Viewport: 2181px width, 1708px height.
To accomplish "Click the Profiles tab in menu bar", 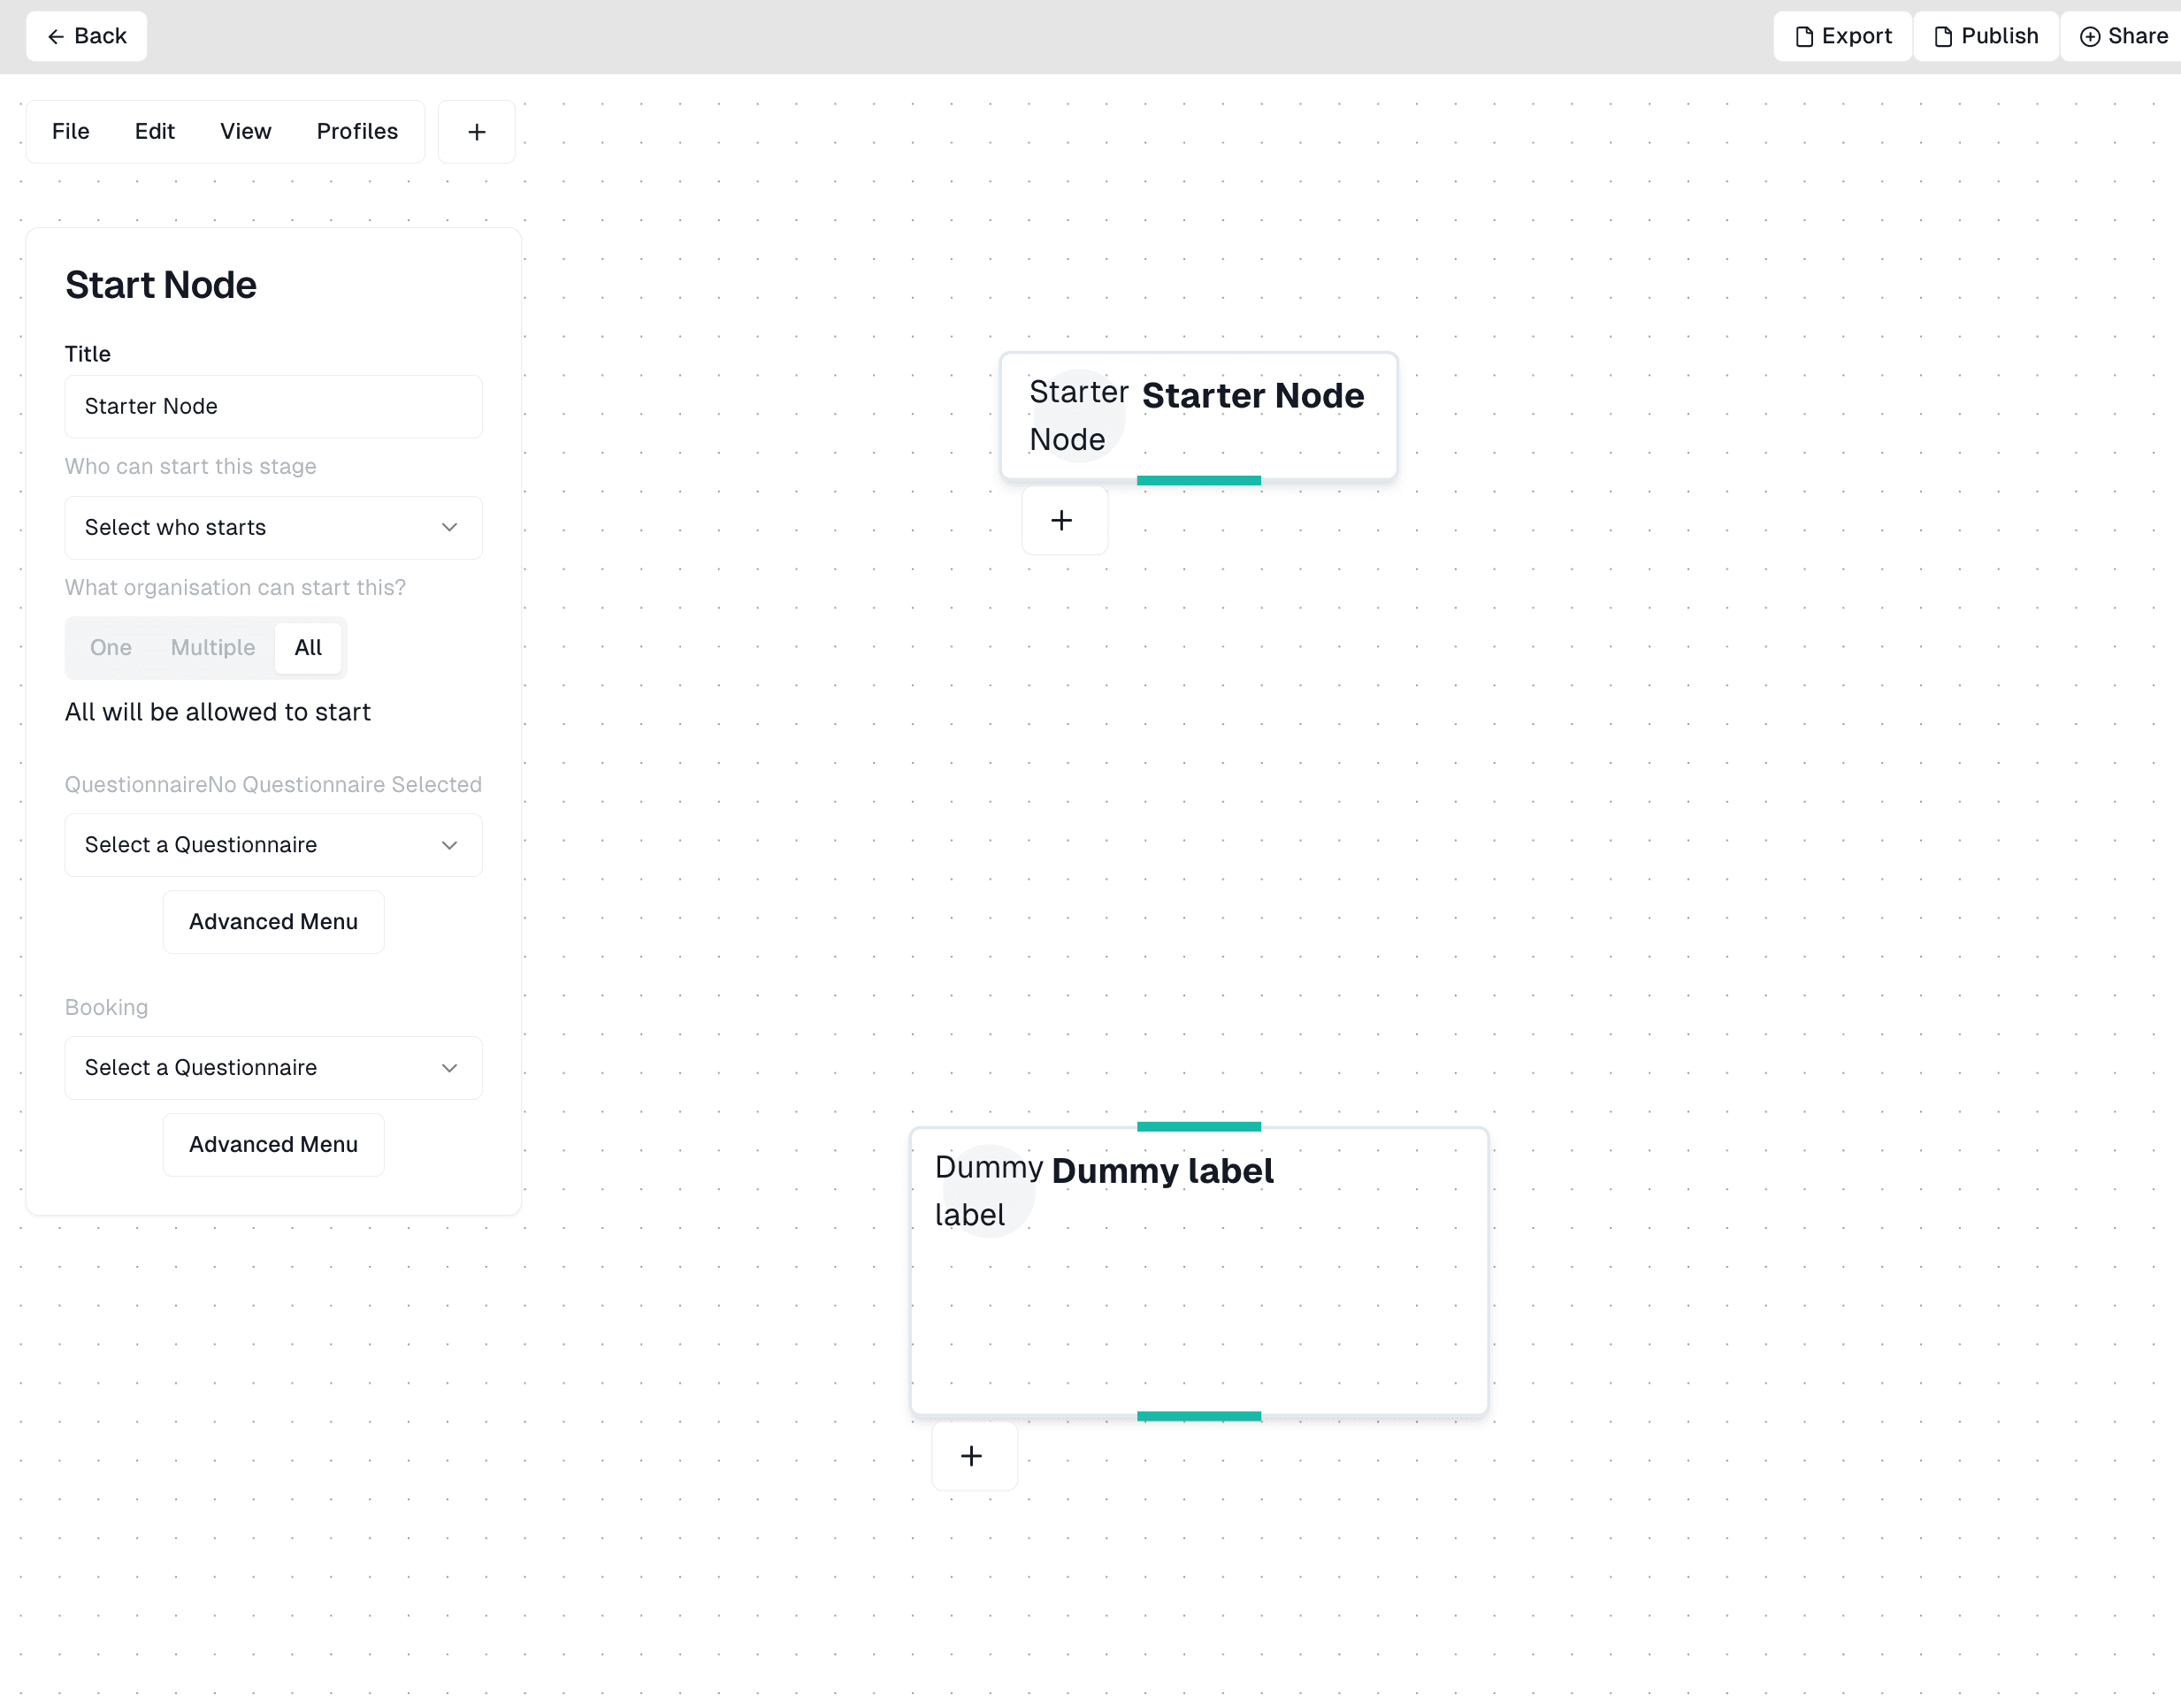I will 356,131.
